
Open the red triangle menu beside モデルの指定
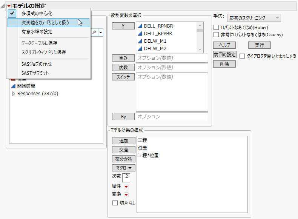9,6
